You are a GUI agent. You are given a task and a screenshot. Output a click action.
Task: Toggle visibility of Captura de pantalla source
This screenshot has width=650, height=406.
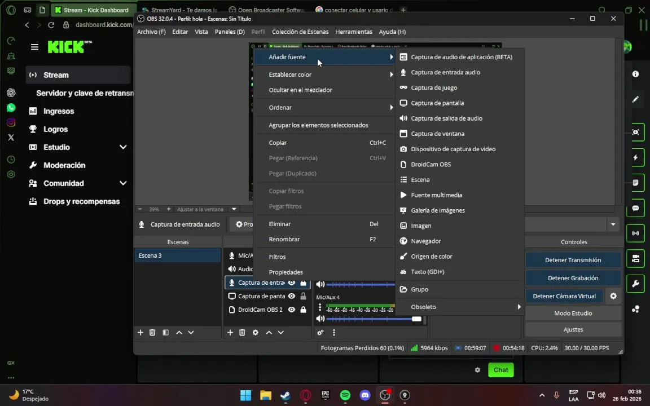coord(292,296)
